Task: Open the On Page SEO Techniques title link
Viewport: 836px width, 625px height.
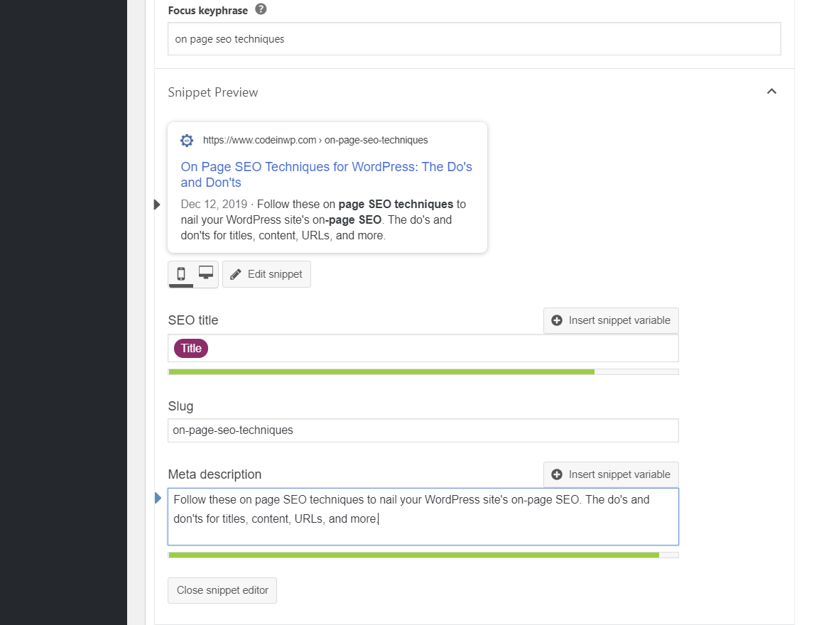Action: [x=326, y=174]
